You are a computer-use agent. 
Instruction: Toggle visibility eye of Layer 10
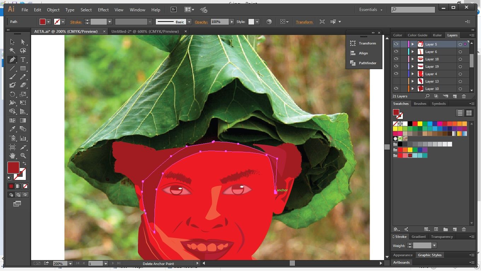[x=396, y=89]
